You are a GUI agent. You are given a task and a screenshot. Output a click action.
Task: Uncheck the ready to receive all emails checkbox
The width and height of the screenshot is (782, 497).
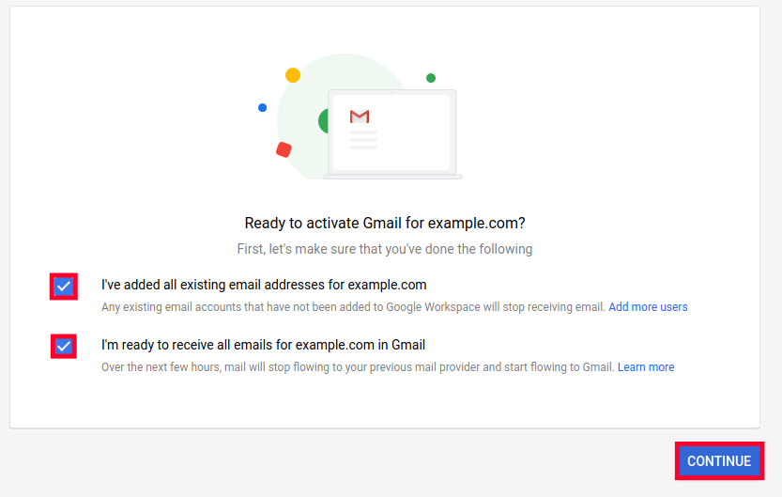click(64, 347)
